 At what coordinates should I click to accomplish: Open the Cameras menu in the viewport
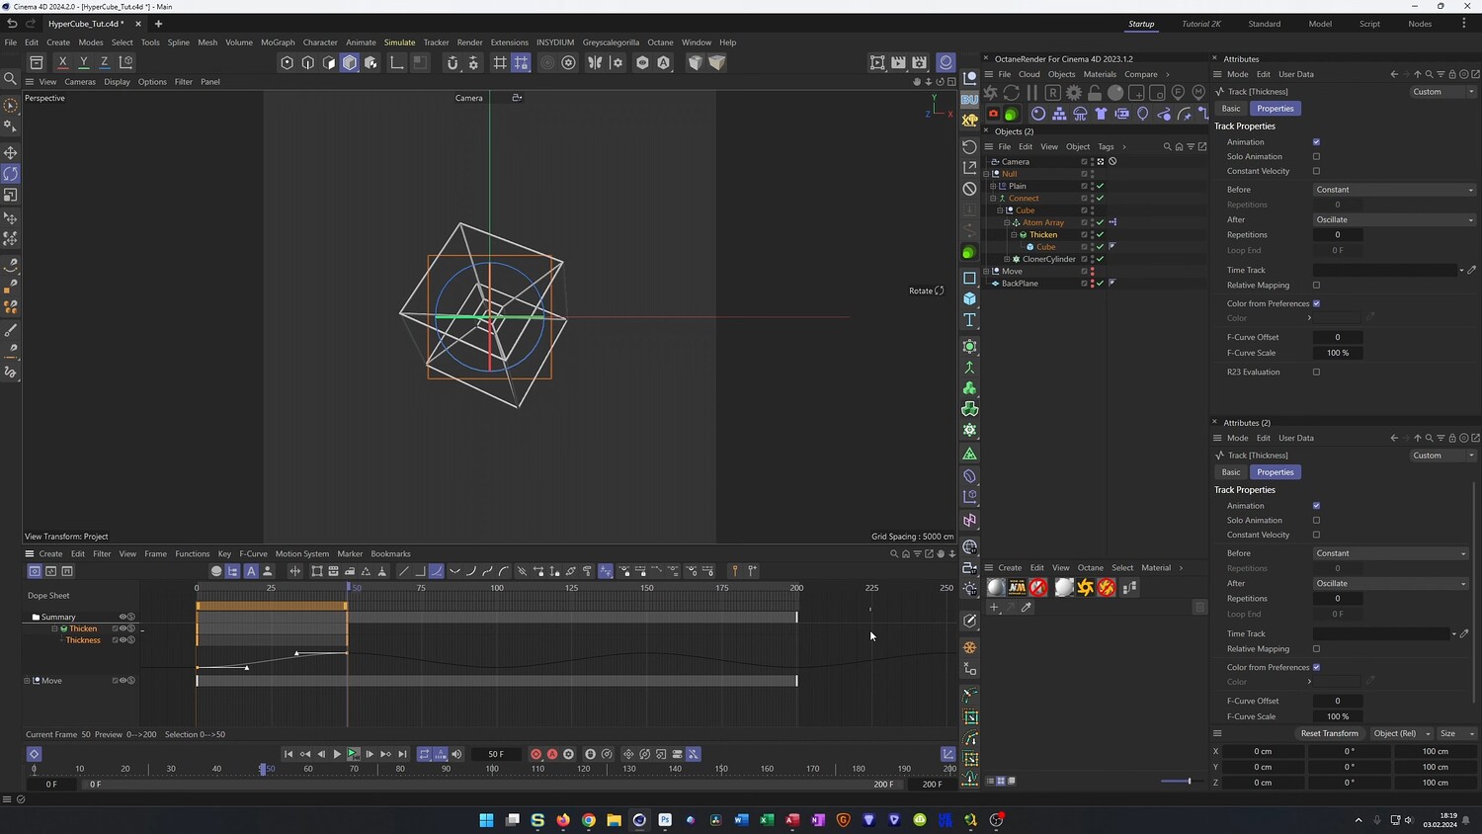coord(80,82)
